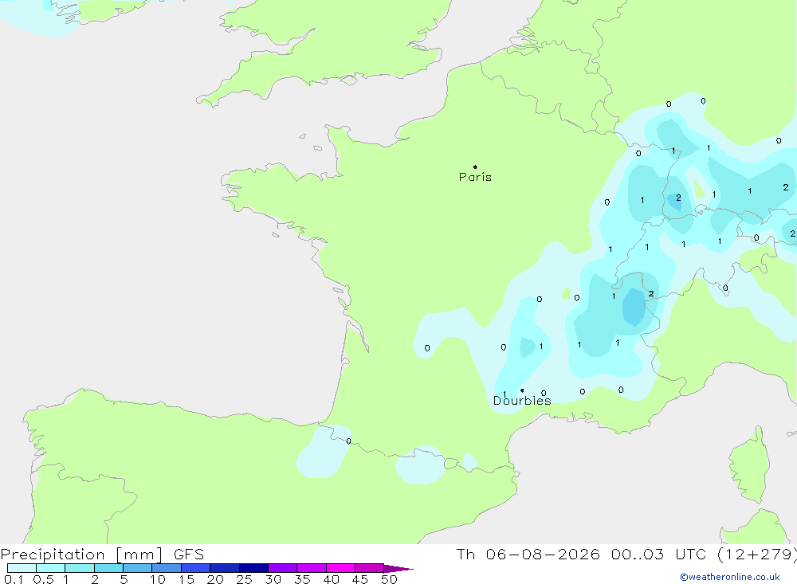Select the 10-15 mm blue legend swatch
This screenshot has width=797, height=584.
click(x=167, y=568)
